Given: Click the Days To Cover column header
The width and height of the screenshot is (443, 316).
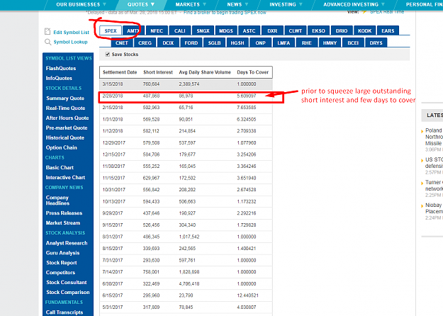Looking at the screenshot, I should (253, 72).
